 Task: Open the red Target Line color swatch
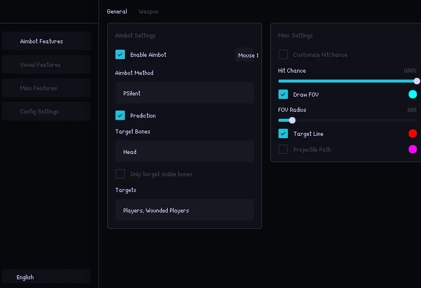click(x=413, y=133)
